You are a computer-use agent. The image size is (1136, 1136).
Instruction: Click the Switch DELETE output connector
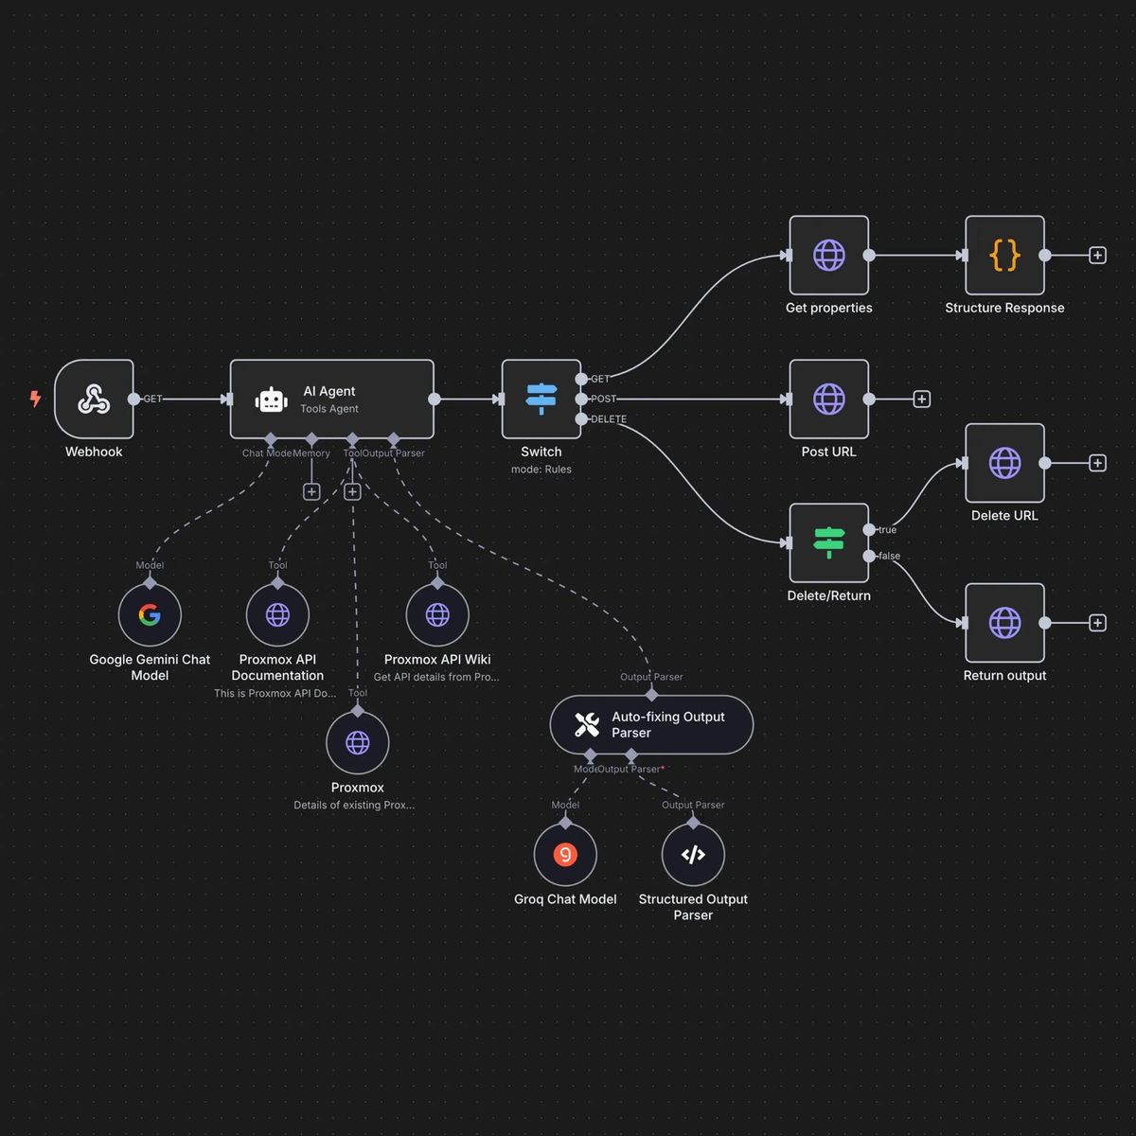[x=581, y=419]
